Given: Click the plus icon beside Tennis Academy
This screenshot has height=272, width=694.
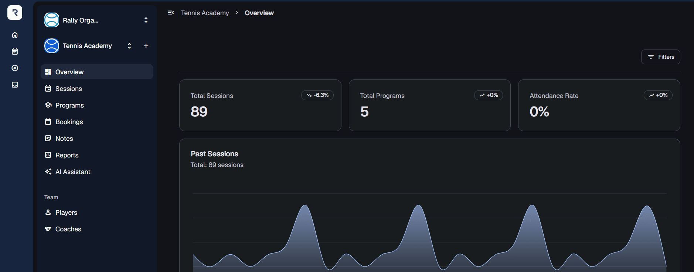Looking at the screenshot, I should 146,46.
